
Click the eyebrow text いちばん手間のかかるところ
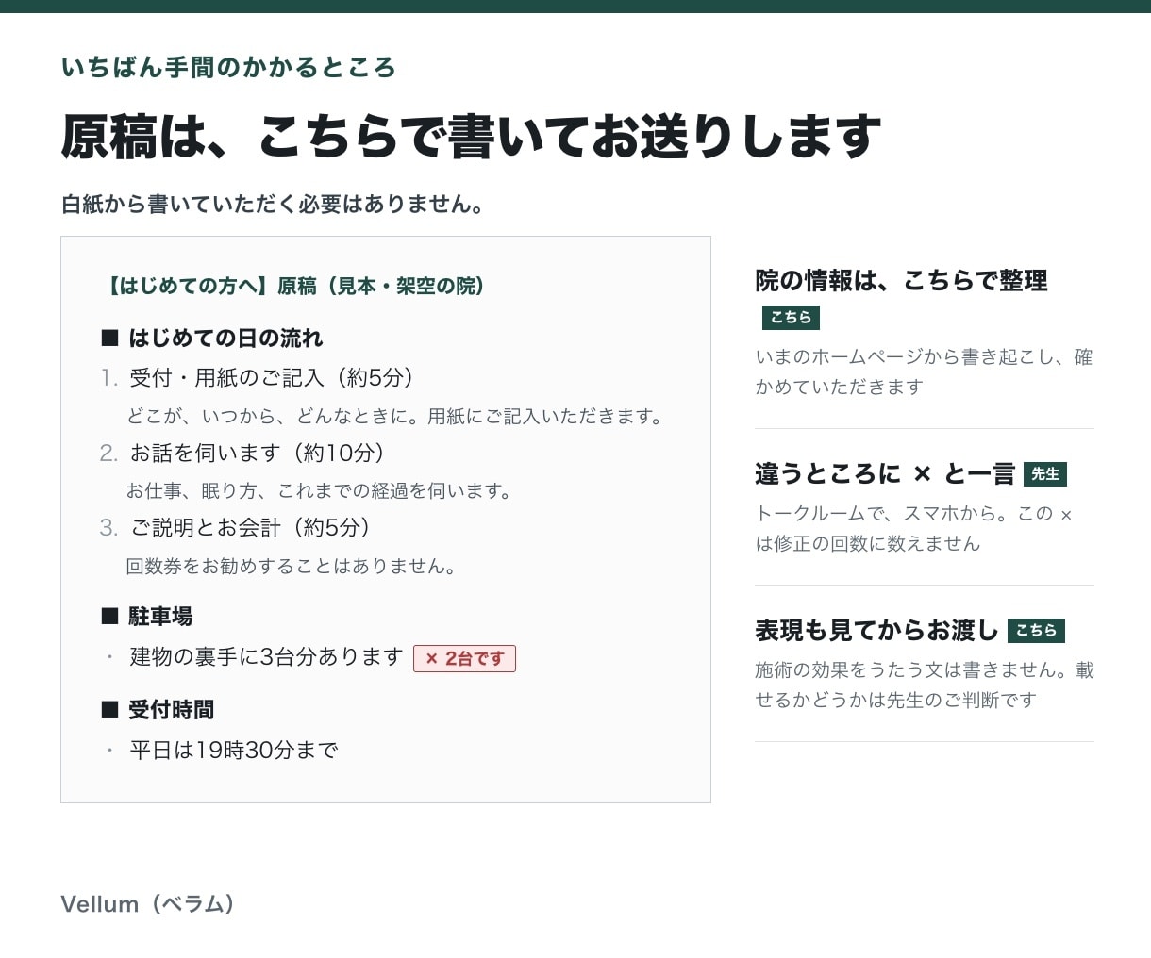[x=228, y=68]
